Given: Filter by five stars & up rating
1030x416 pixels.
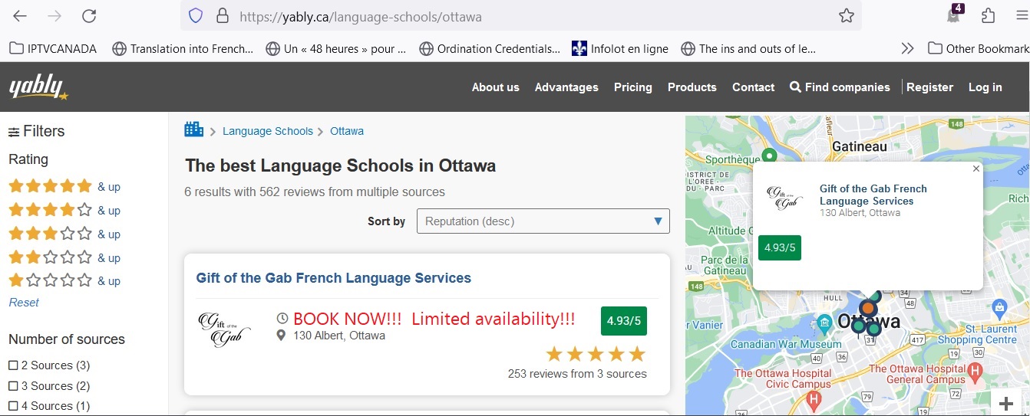Looking at the screenshot, I should (x=64, y=186).
